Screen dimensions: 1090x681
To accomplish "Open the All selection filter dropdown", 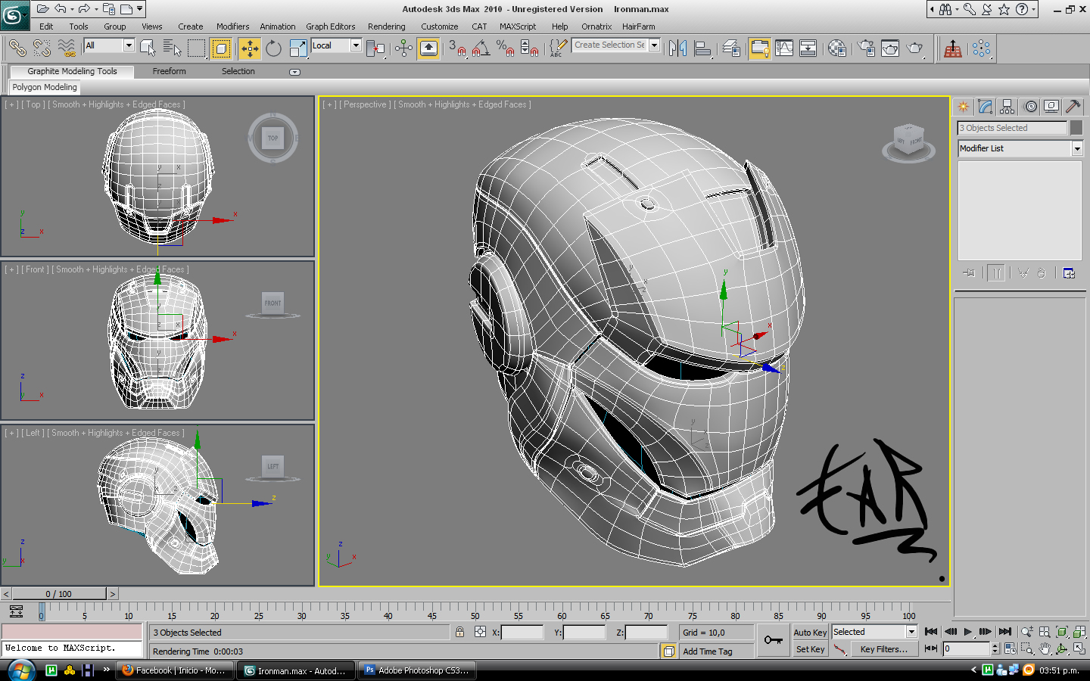I will [x=128, y=45].
